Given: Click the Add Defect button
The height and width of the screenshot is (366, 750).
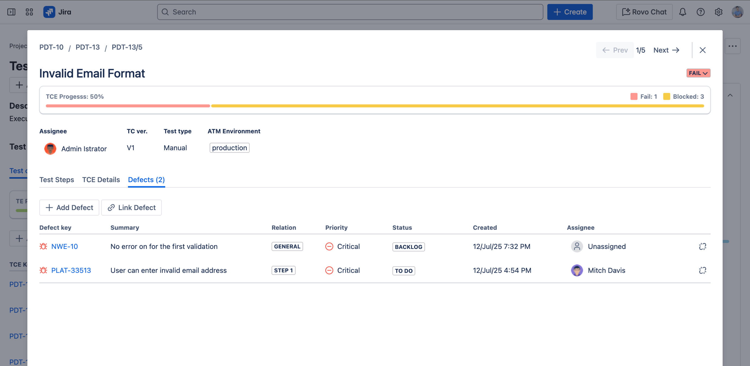Looking at the screenshot, I should pyautogui.click(x=69, y=207).
